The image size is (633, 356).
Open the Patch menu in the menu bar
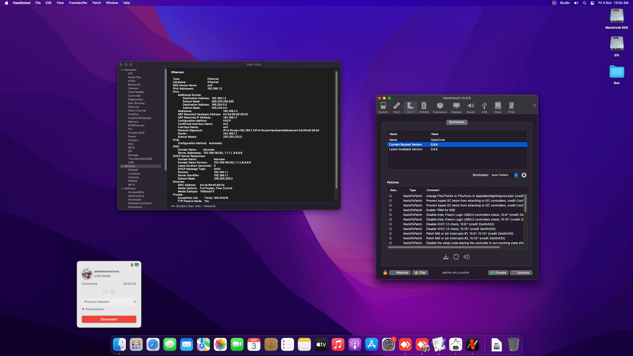coord(97,3)
